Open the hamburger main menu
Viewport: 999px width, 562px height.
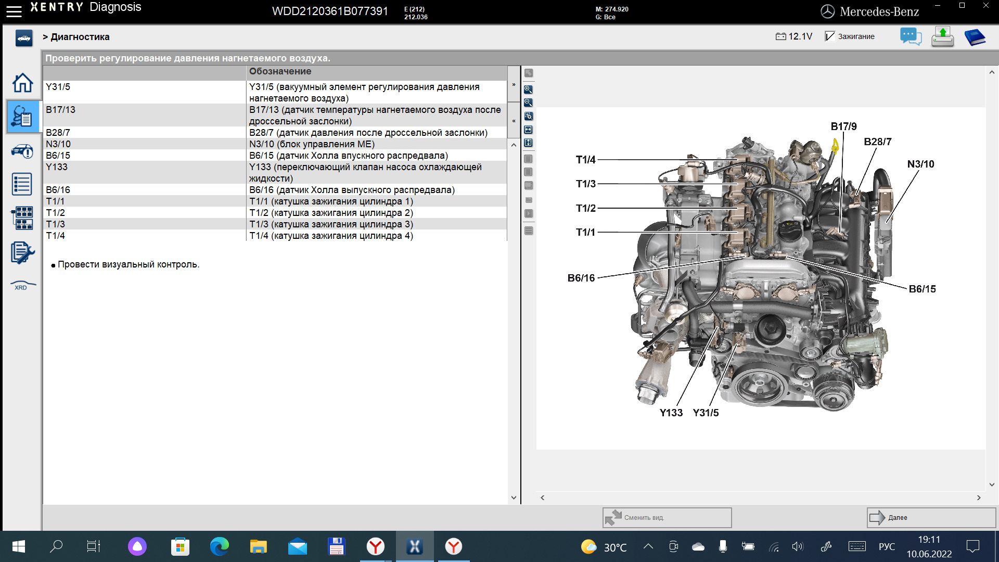[14, 11]
